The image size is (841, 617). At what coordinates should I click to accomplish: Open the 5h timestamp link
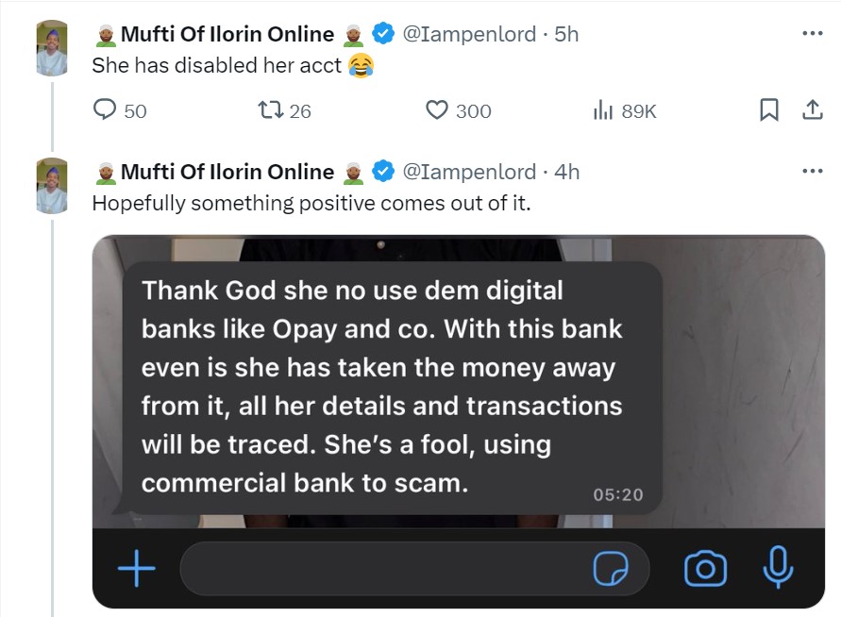point(566,35)
